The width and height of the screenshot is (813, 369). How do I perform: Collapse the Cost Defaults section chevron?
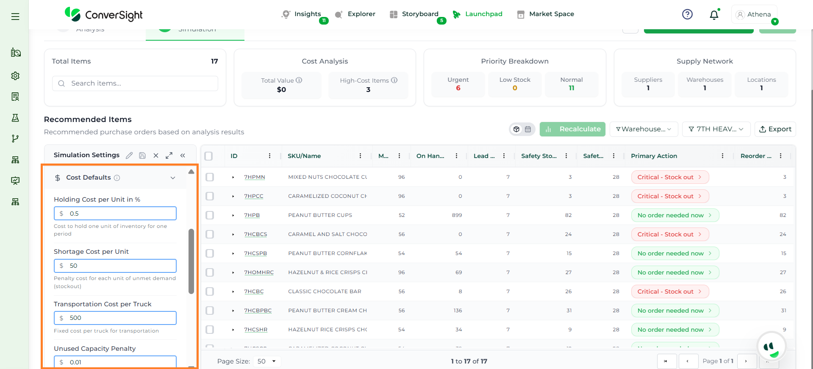[x=173, y=178]
